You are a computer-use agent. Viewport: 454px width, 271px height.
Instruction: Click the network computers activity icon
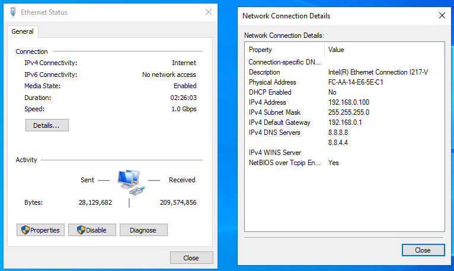[131, 182]
